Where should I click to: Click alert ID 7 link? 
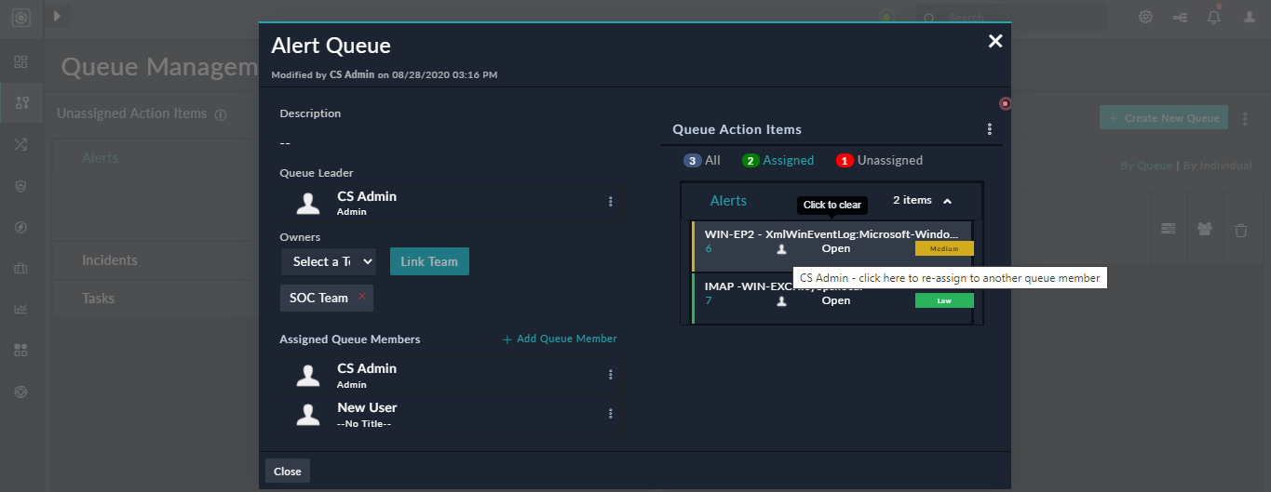point(709,300)
